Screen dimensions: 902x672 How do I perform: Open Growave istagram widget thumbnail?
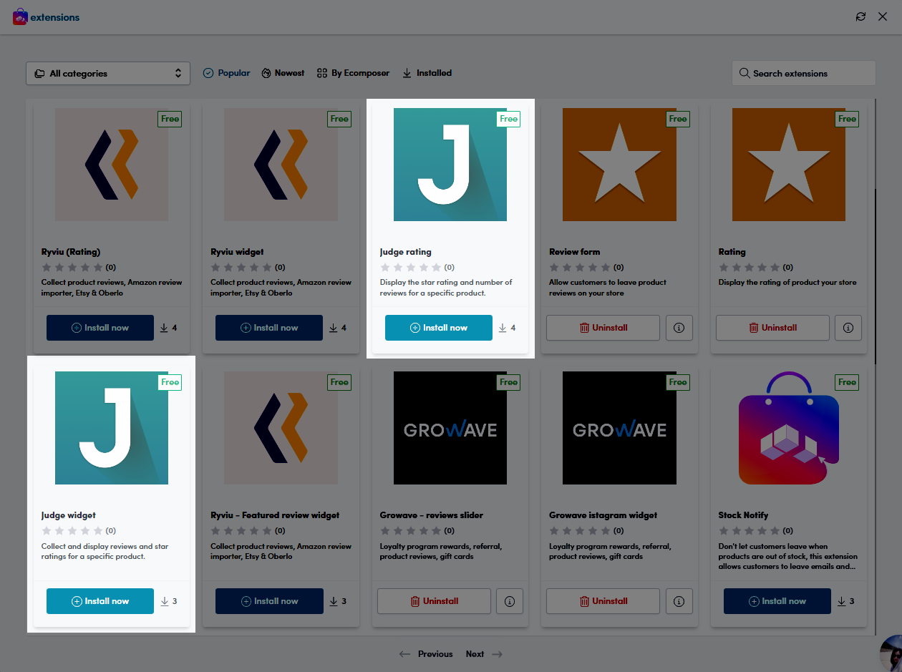pyautogui.click(x=619, y=428)
